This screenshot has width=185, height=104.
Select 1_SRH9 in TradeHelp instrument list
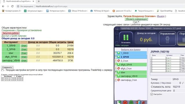(x=131, y=53)
